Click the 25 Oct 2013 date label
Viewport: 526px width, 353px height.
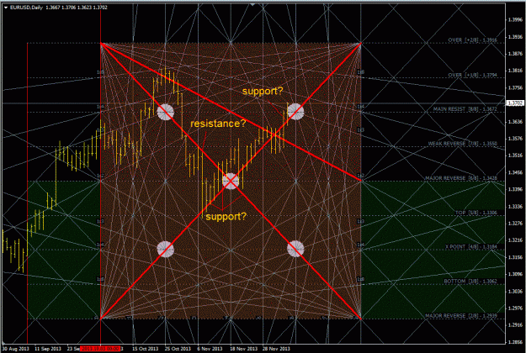pos(178,349)
